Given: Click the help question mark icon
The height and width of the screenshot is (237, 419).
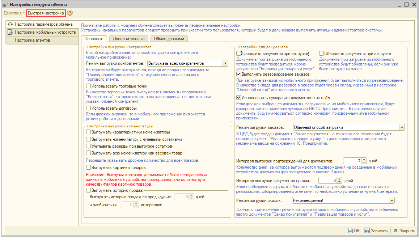Looking at the screenshot, I should (70, 13).
